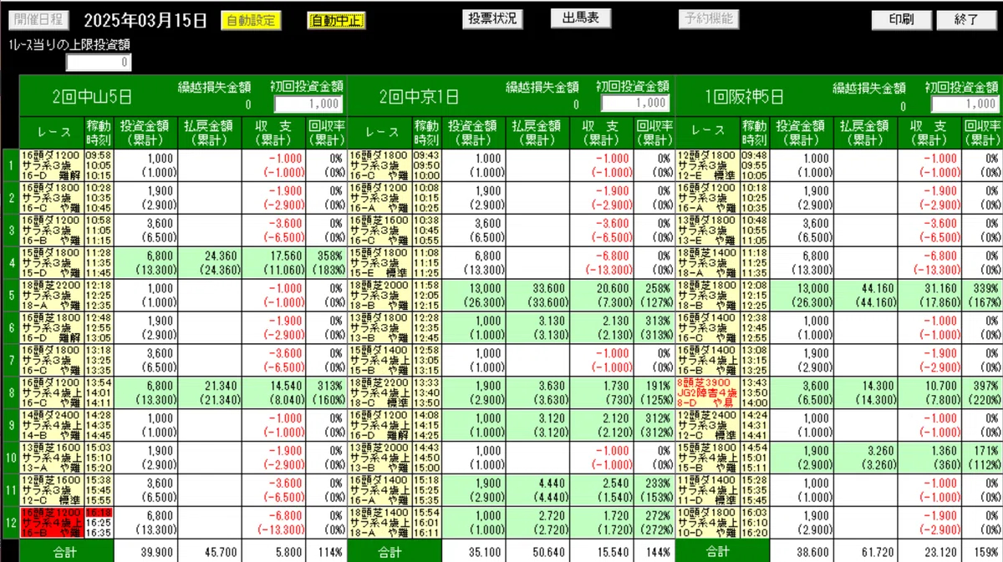
Task: Select the 2回中山5日 venue header
Action: click(x=92, y=96)
